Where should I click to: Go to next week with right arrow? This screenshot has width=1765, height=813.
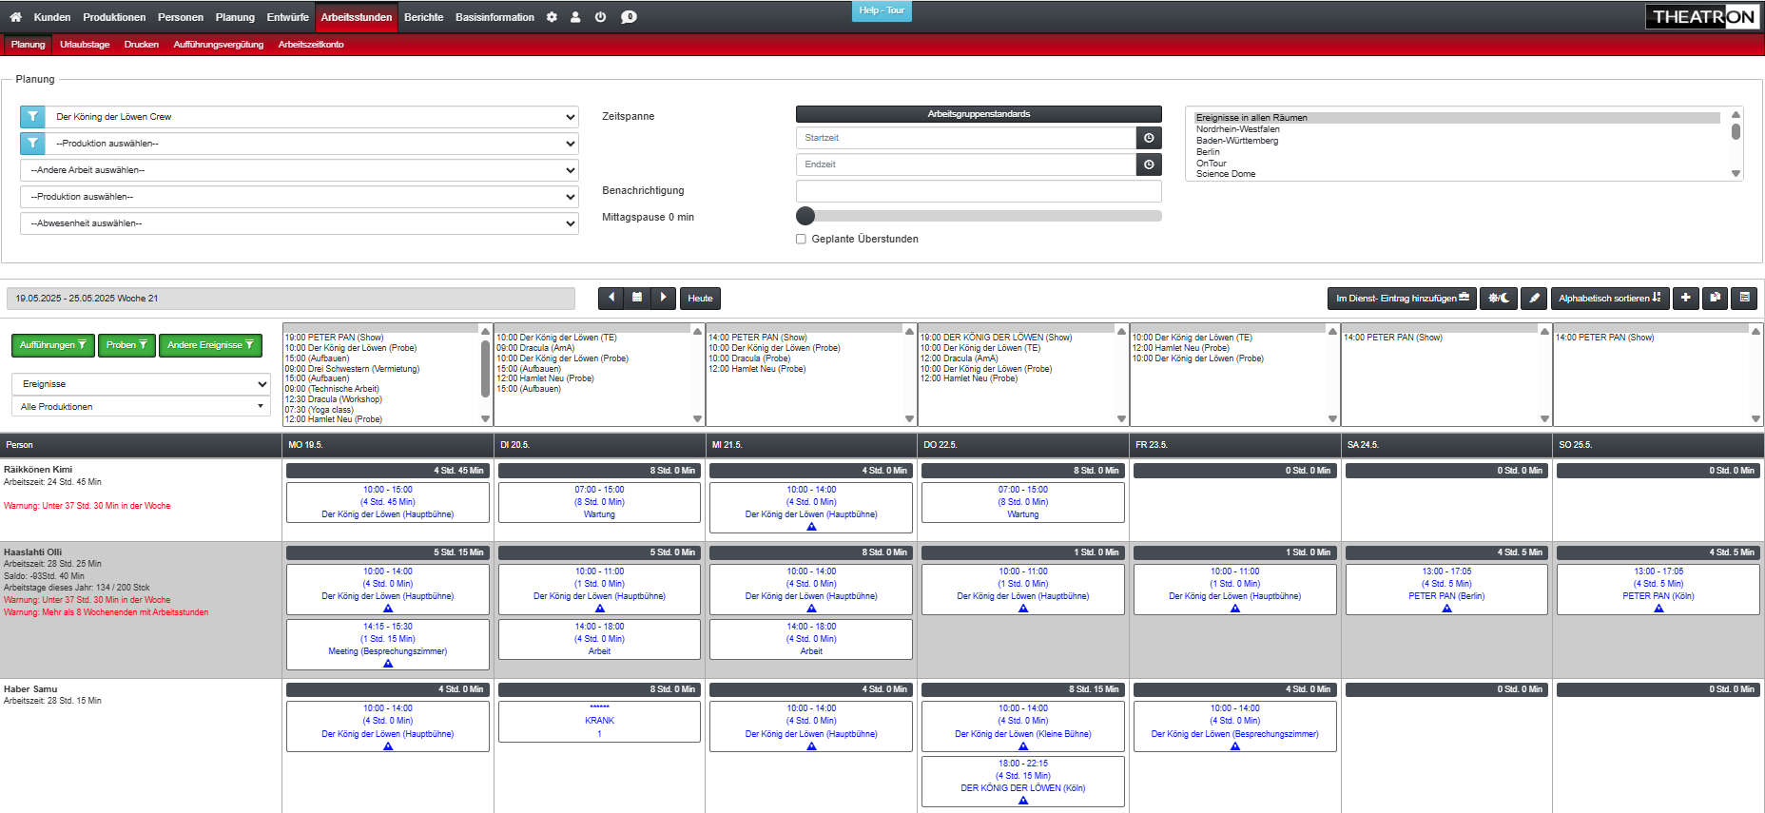coord(663,299)
